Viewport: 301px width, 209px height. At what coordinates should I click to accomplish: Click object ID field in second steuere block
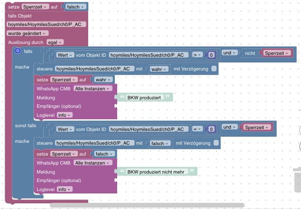point(95,143)
